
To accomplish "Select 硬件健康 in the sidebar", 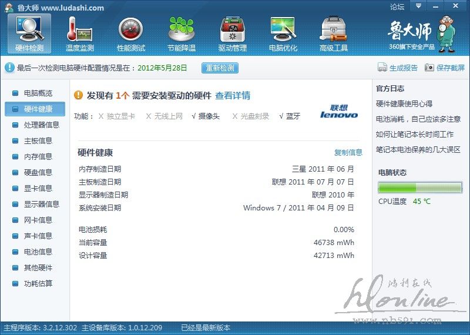I will [35, 109].
